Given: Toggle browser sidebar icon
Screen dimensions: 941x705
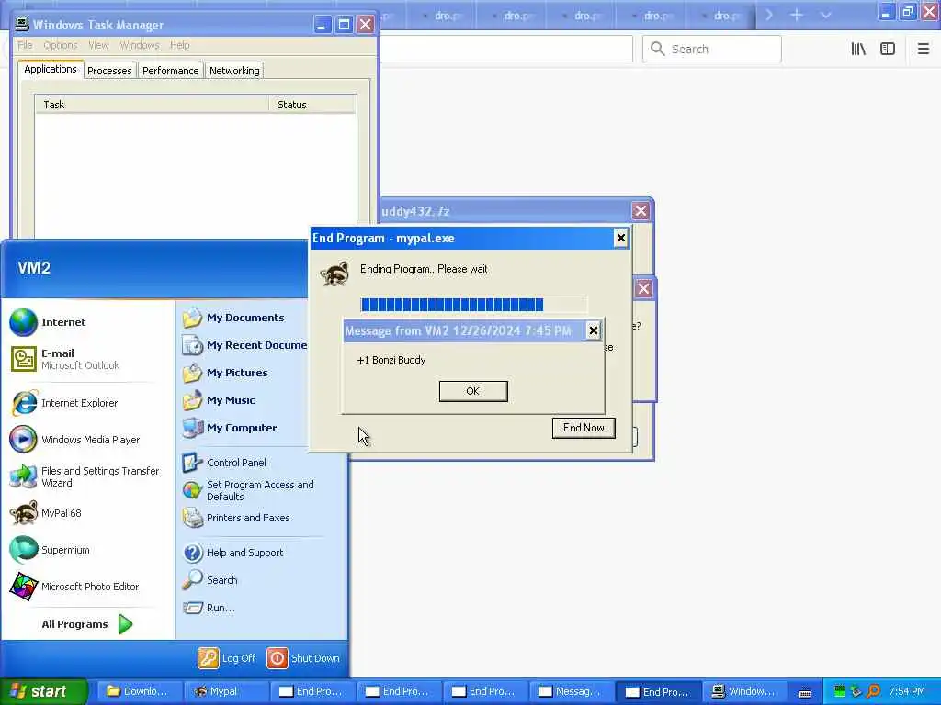Looking at the screenshot, I should [888, 49].
